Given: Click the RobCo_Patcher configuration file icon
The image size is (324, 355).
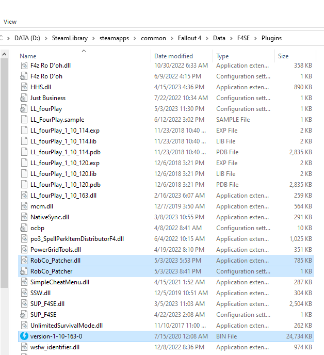Looking at the screenshot, I should point(23,271).
